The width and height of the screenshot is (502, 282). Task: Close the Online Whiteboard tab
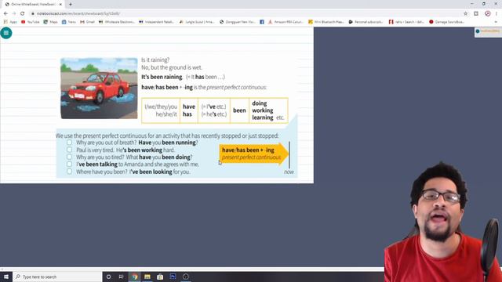click(x=60, y=5)
